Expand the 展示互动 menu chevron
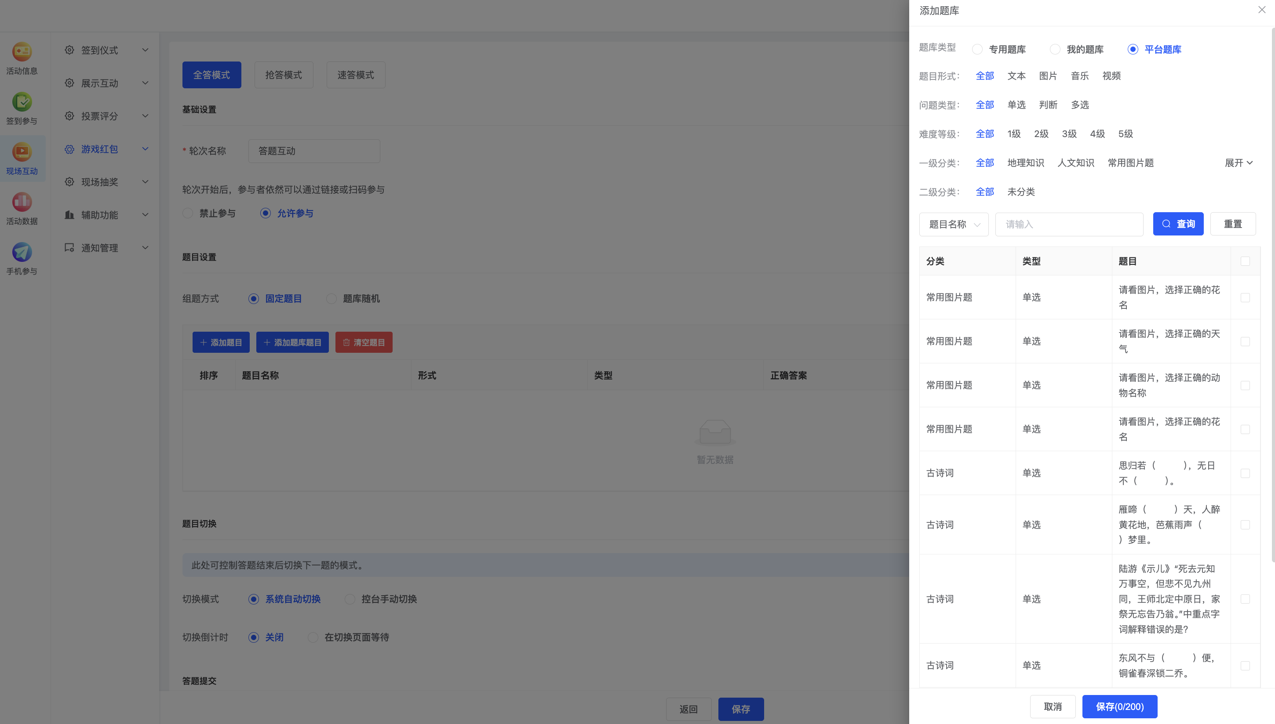This screenshot has height=724, width=1275. pyautogui.click(x=145, y=83)
